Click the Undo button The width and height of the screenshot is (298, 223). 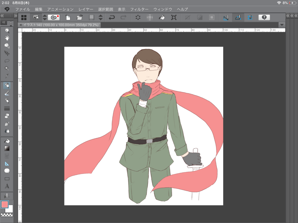click(x=111, y=17)
